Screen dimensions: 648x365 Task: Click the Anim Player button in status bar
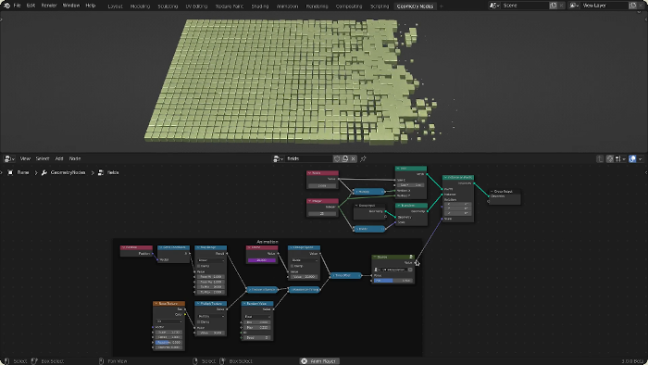pos(319,361)
